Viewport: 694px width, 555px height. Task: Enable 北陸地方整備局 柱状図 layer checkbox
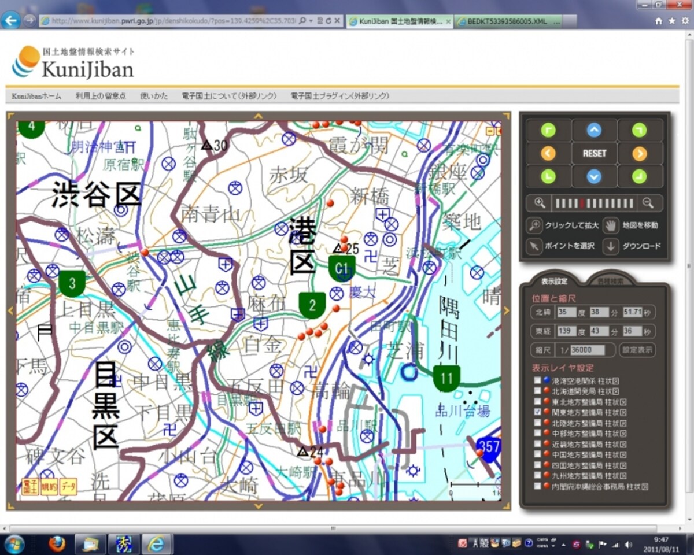pyautogui.click(x=538, y=423)
